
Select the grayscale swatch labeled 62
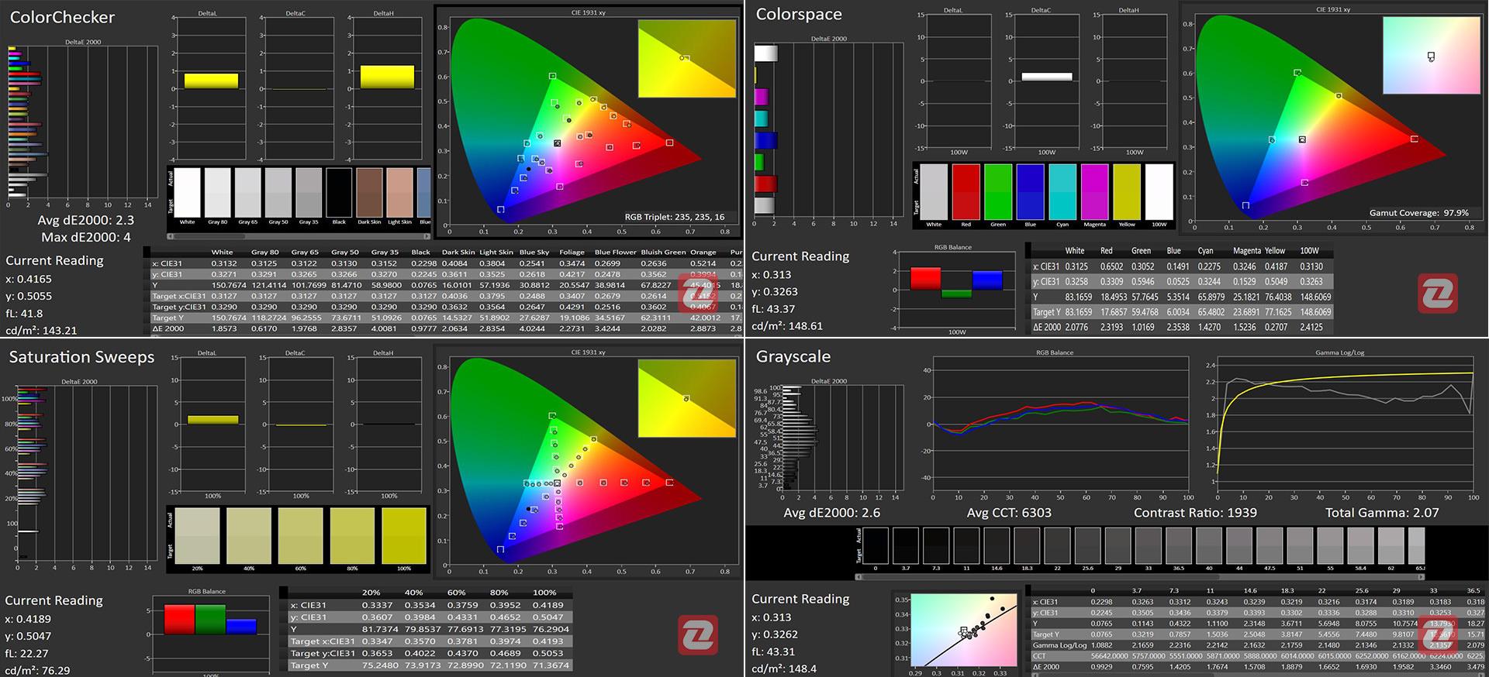(1391, 545)
